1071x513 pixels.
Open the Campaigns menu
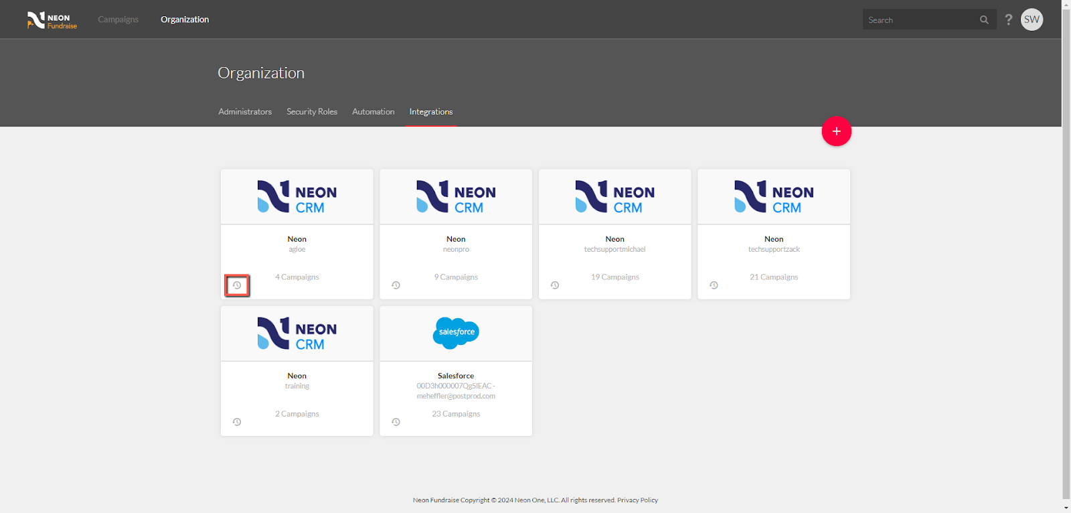pos(118,19)
